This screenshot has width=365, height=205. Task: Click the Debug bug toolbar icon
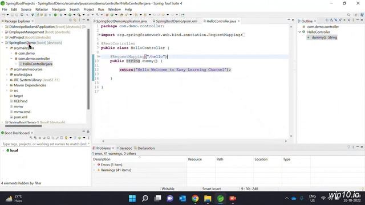pos(61,15)
